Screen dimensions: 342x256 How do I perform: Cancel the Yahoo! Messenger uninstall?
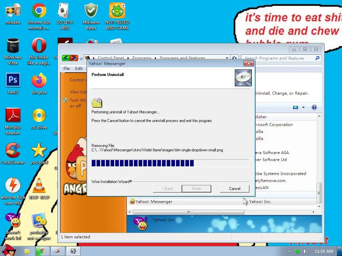(x=235, y=189)
